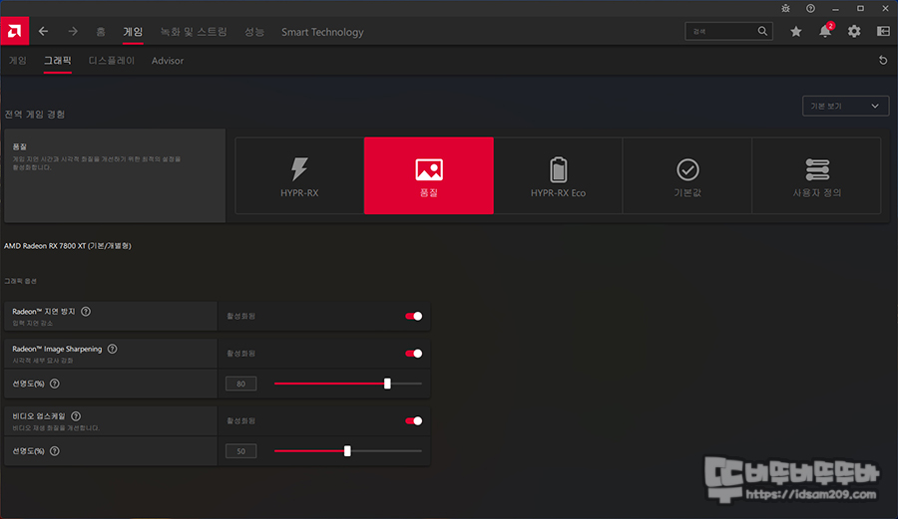Toggle Radeon 지연 방지 switch

pyautogui.click(x=413, y=316)
